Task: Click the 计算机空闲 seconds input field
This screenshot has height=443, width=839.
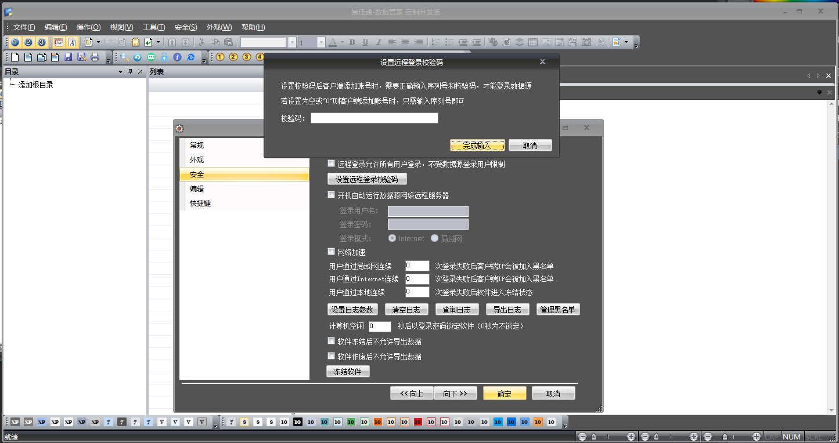Action: pos(380,326)
